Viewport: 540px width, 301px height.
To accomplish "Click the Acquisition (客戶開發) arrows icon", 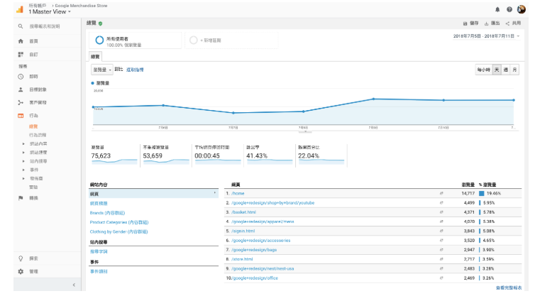I will (x=21, y=102).
